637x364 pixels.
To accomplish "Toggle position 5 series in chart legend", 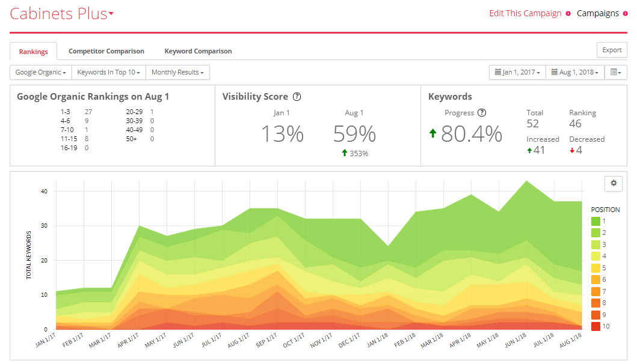I will click(x=599, y=268).
